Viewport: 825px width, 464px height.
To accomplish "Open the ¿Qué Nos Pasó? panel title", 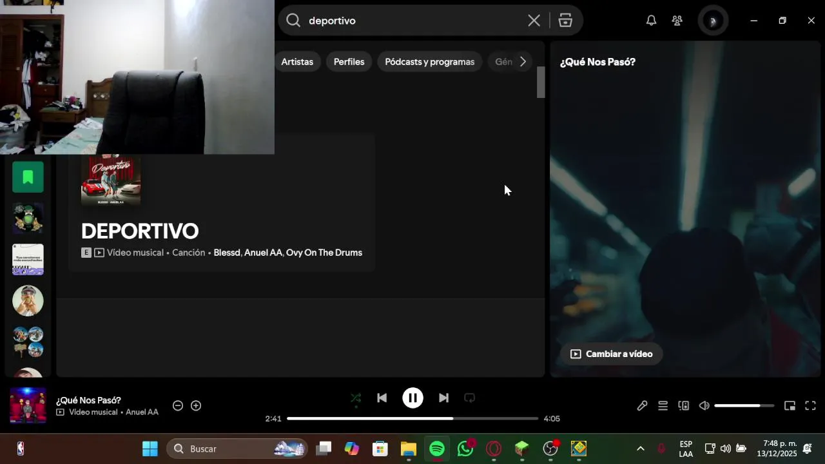I will click(597, 62).
